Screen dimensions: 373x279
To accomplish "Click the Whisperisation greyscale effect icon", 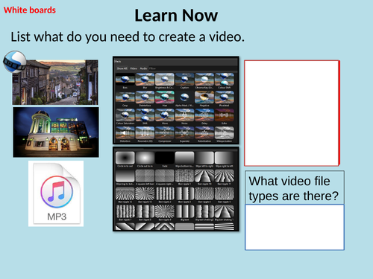I will click(x=225, y=132).
